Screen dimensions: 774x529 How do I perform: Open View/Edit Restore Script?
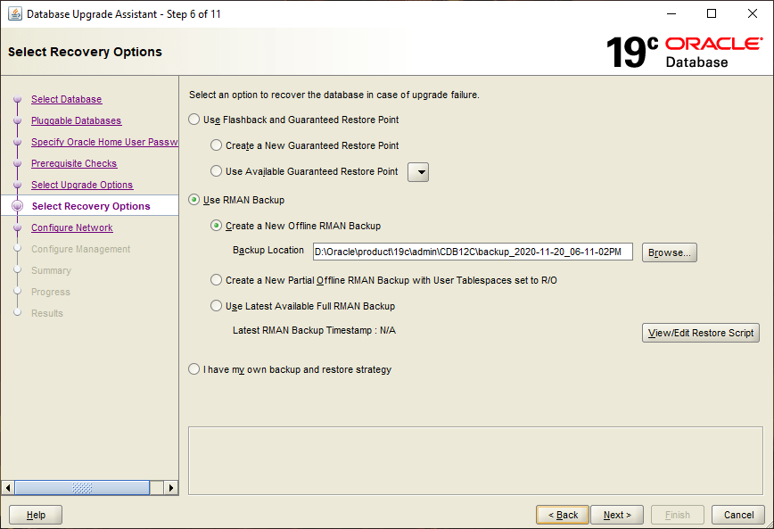[701, 333]
